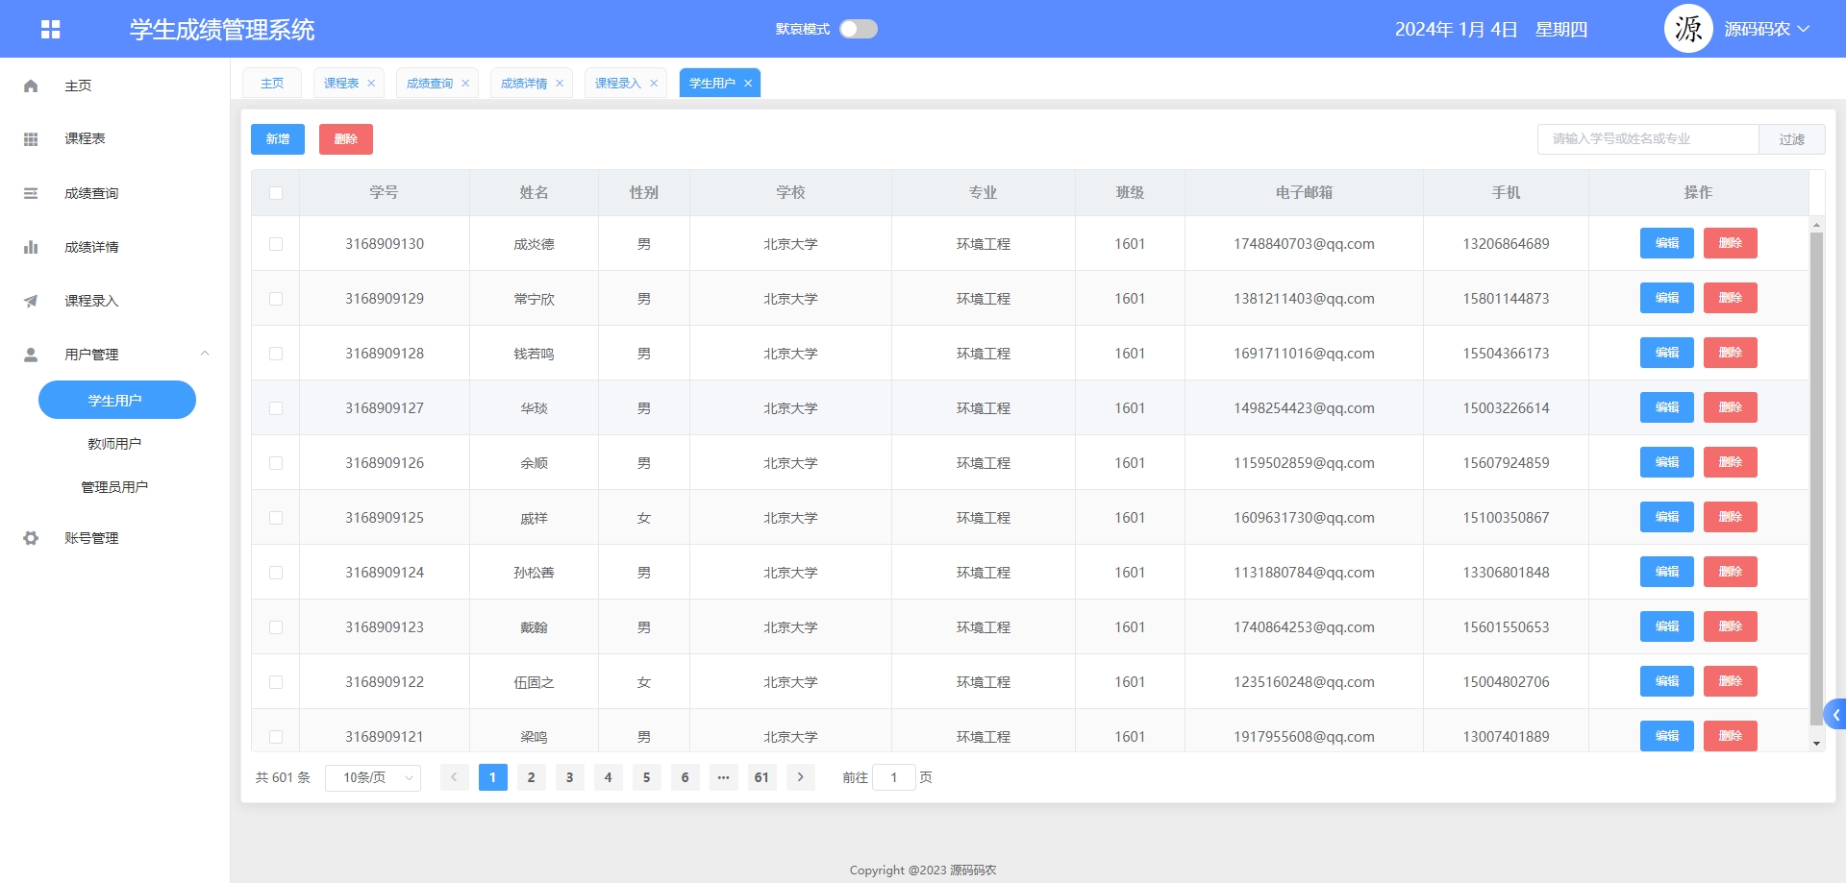Check the select-all header checkbox
Image resolution: width=1846 pixels, height=883 pixels.
pos(276,193)
